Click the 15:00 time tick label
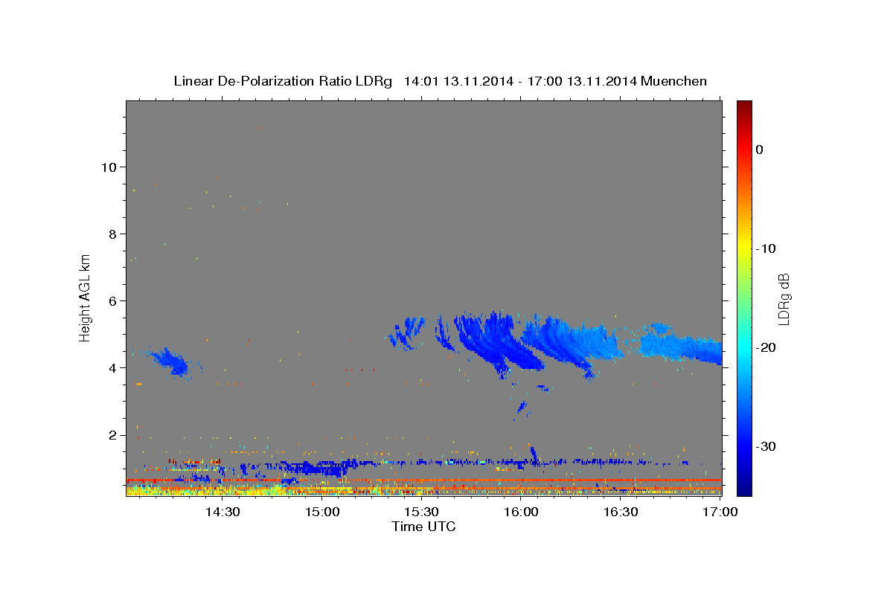 [321, 512]
